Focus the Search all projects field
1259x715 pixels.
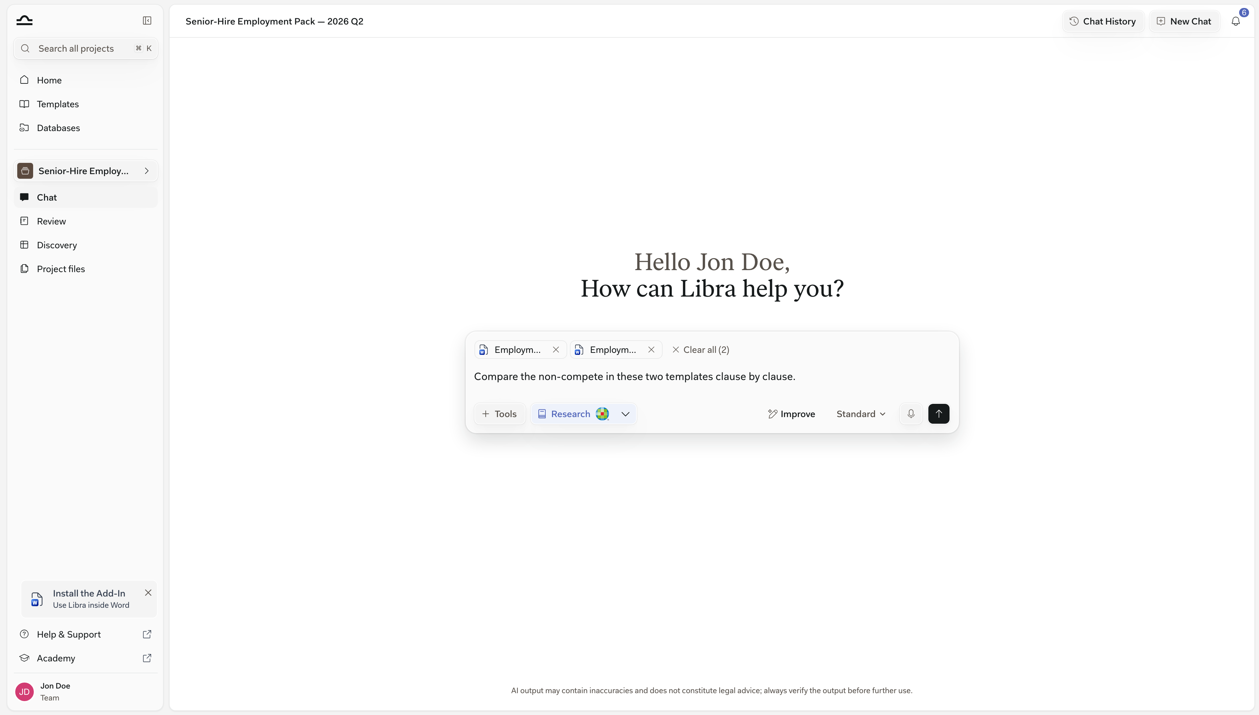[86, 48]
